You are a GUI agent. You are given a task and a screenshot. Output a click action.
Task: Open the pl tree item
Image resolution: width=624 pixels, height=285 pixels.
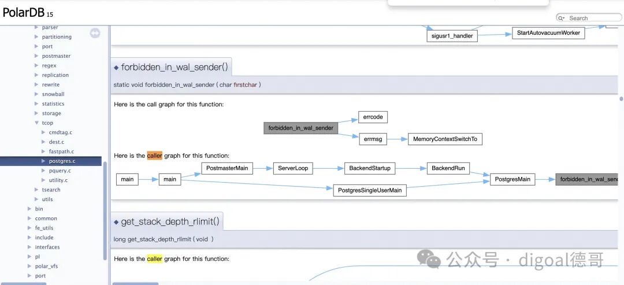click(37, 256)
